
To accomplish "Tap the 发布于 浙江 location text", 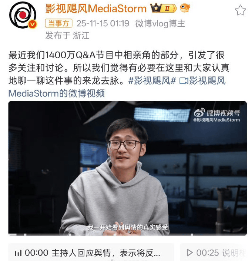I will pyautogui.click(x=67, y=36).
